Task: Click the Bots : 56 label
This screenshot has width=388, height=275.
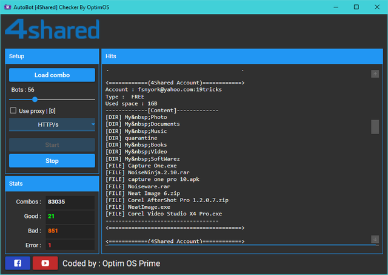Action: 23,90
